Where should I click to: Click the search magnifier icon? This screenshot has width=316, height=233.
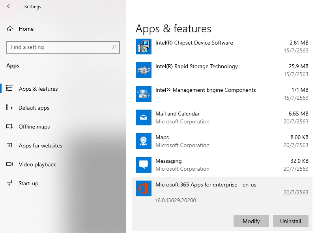[114, 47]
